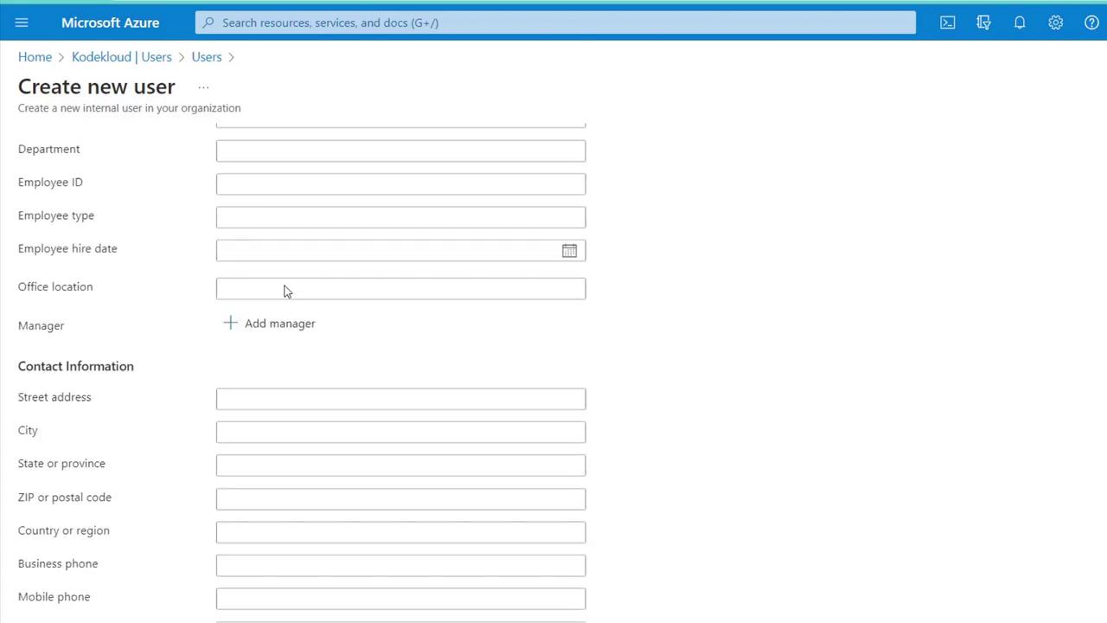Click into the Employee ID field
Viewport: 1107px width, 623px height.
coord(400,183)
